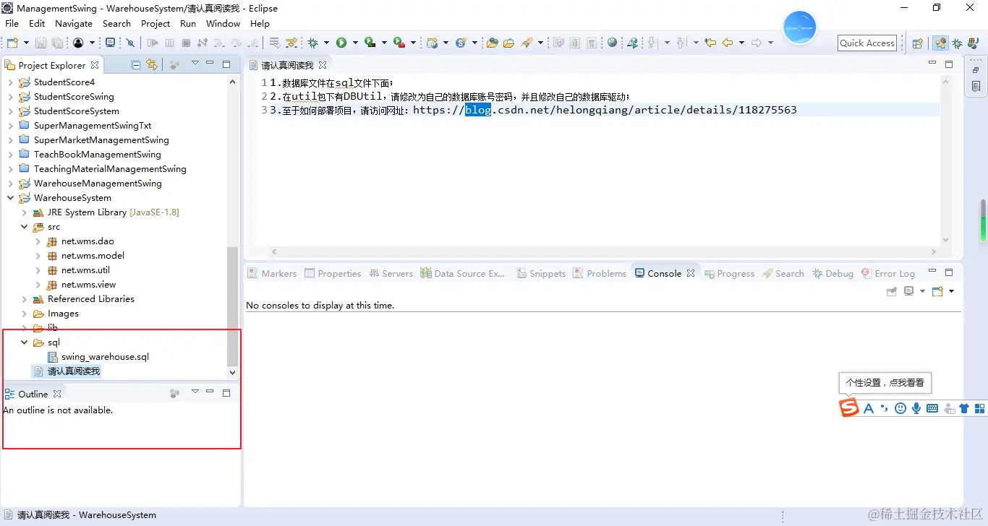The image size is (988, 526).
Task: Close the Project Explorer tab
Action: 94,65
